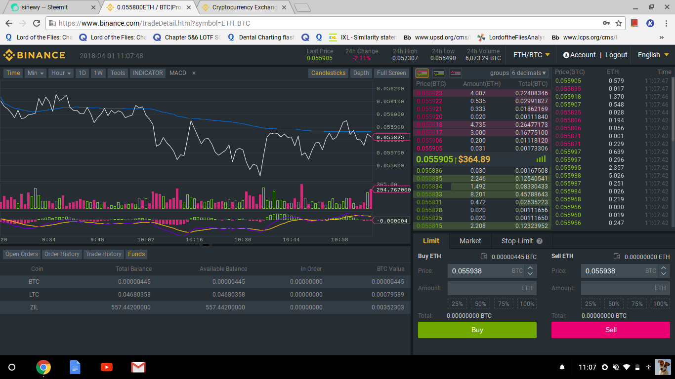
Task: Select the 1W chart interval
Action: (x=98, y=73)
